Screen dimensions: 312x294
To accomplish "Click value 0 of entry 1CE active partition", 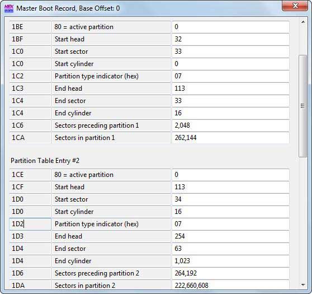I will [230, 175].
